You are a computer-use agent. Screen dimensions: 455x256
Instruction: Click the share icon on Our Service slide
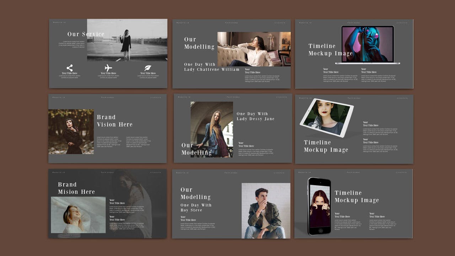[70, 68]
